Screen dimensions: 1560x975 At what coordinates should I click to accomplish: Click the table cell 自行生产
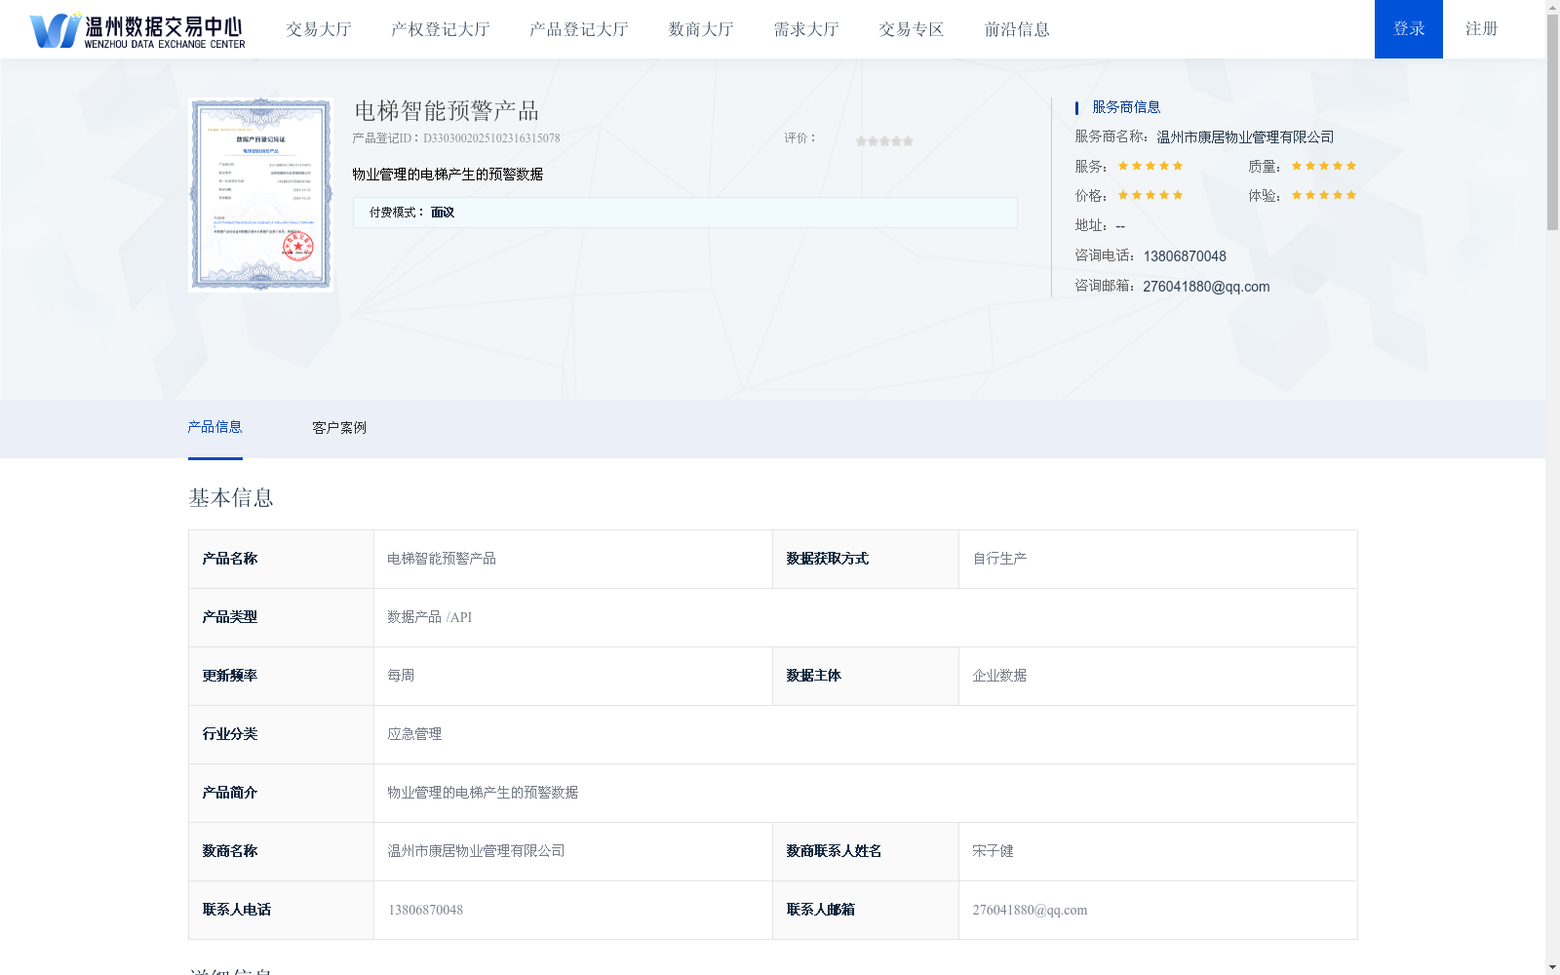[999, 559]
